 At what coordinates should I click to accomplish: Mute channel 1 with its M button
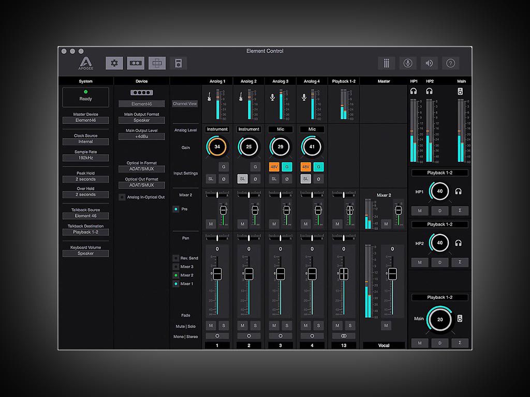[210, 325]
